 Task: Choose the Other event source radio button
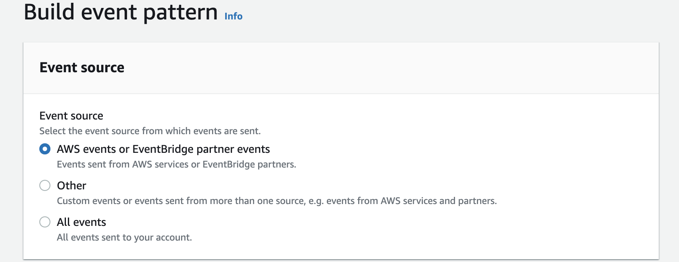click(x=45, y=185)
